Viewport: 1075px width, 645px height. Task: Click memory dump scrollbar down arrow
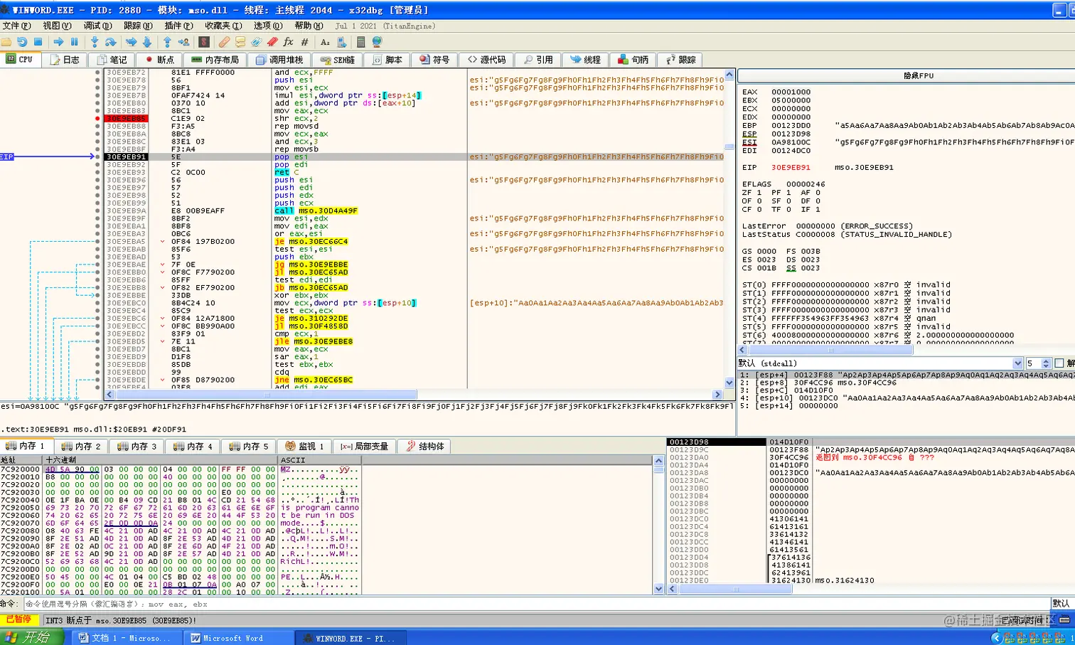click(x=658, y=589)
